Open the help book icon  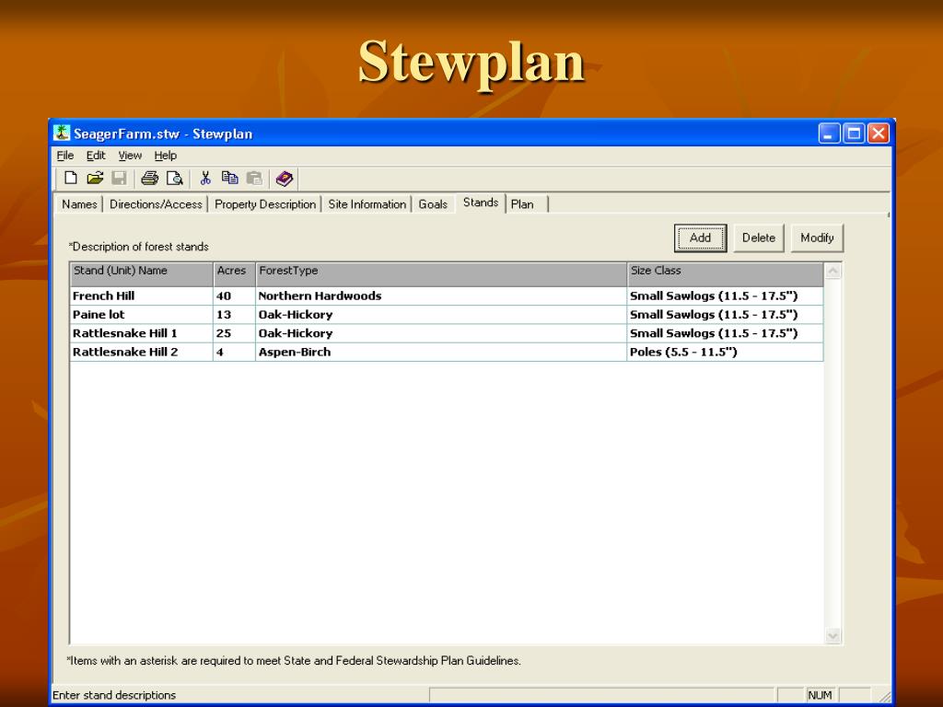point(284,178)
